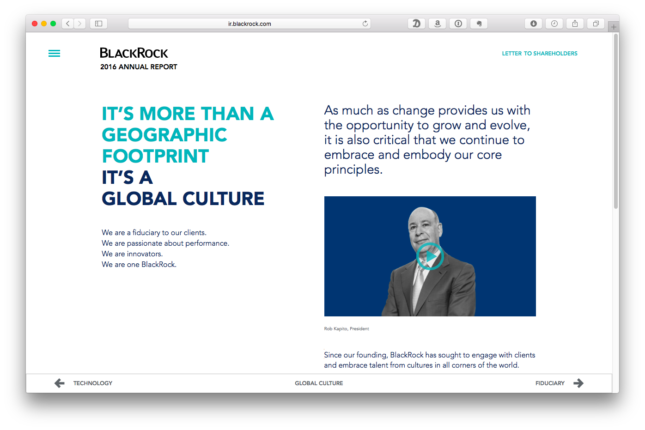The width and height of the screenshot is (645, 430).
Task: Toggle the Safari sidebar
Action: [98, 24]
